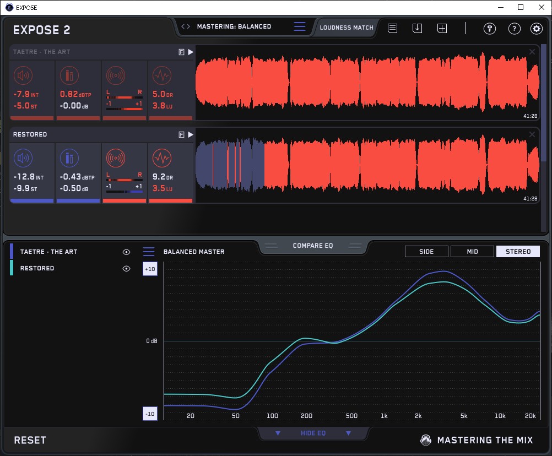Image resolution: width=552 pixels, height=456 pixels.
Task: Click the 5.0 DR dynamic range value
Action: pos(163,94)
